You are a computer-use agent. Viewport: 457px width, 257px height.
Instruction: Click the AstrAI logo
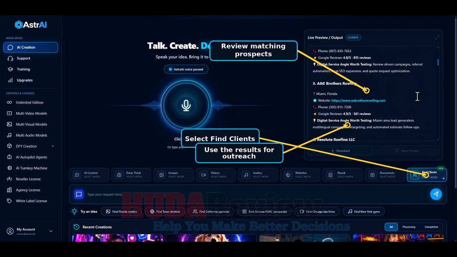31,25
